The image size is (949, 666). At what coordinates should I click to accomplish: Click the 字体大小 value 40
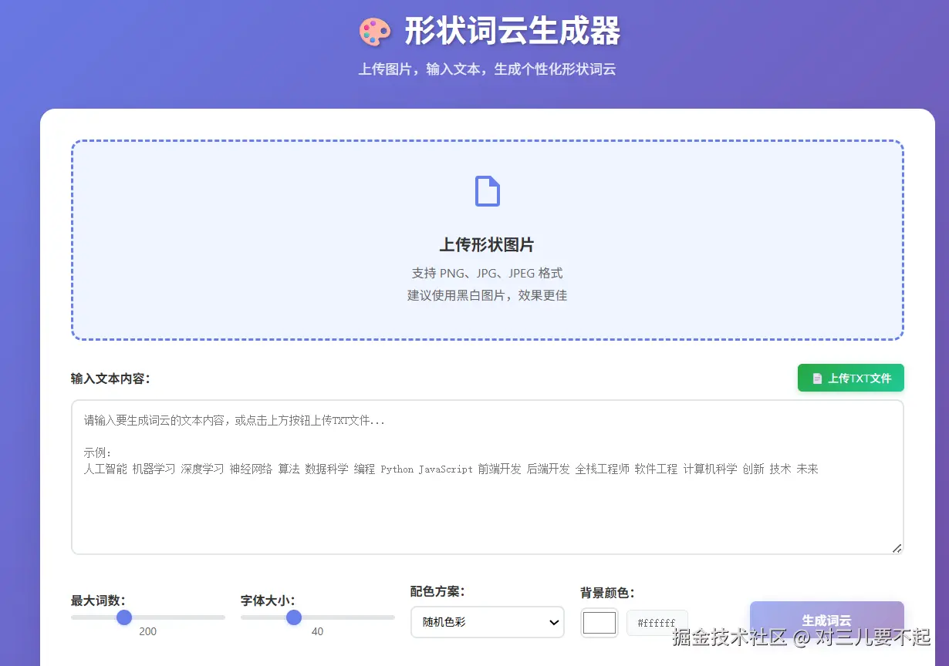tap(317, 631)
